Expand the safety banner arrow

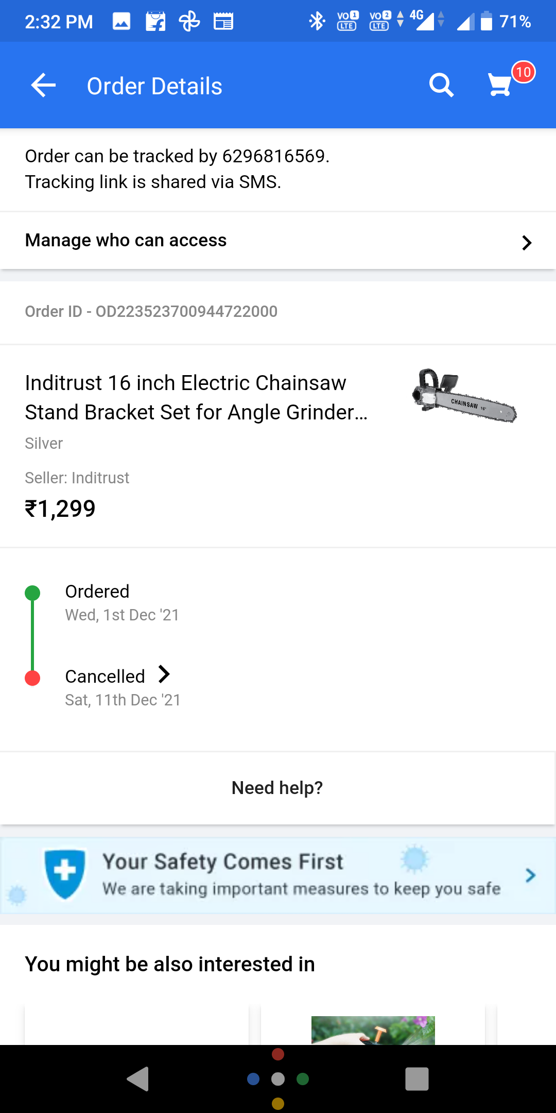click(530, 875)
